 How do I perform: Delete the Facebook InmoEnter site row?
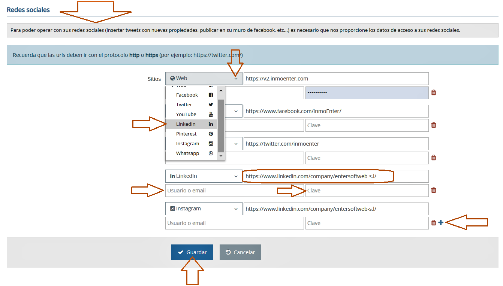tap(434, 125)
